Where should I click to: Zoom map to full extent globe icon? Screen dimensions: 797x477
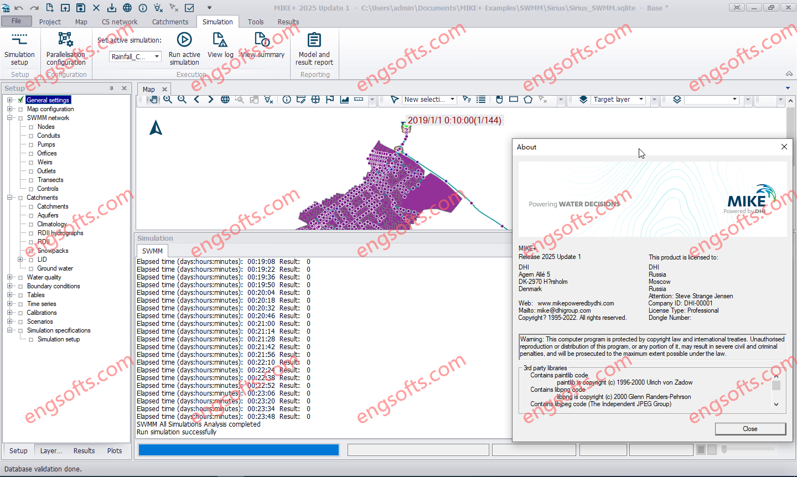click(x=225, y=100)
